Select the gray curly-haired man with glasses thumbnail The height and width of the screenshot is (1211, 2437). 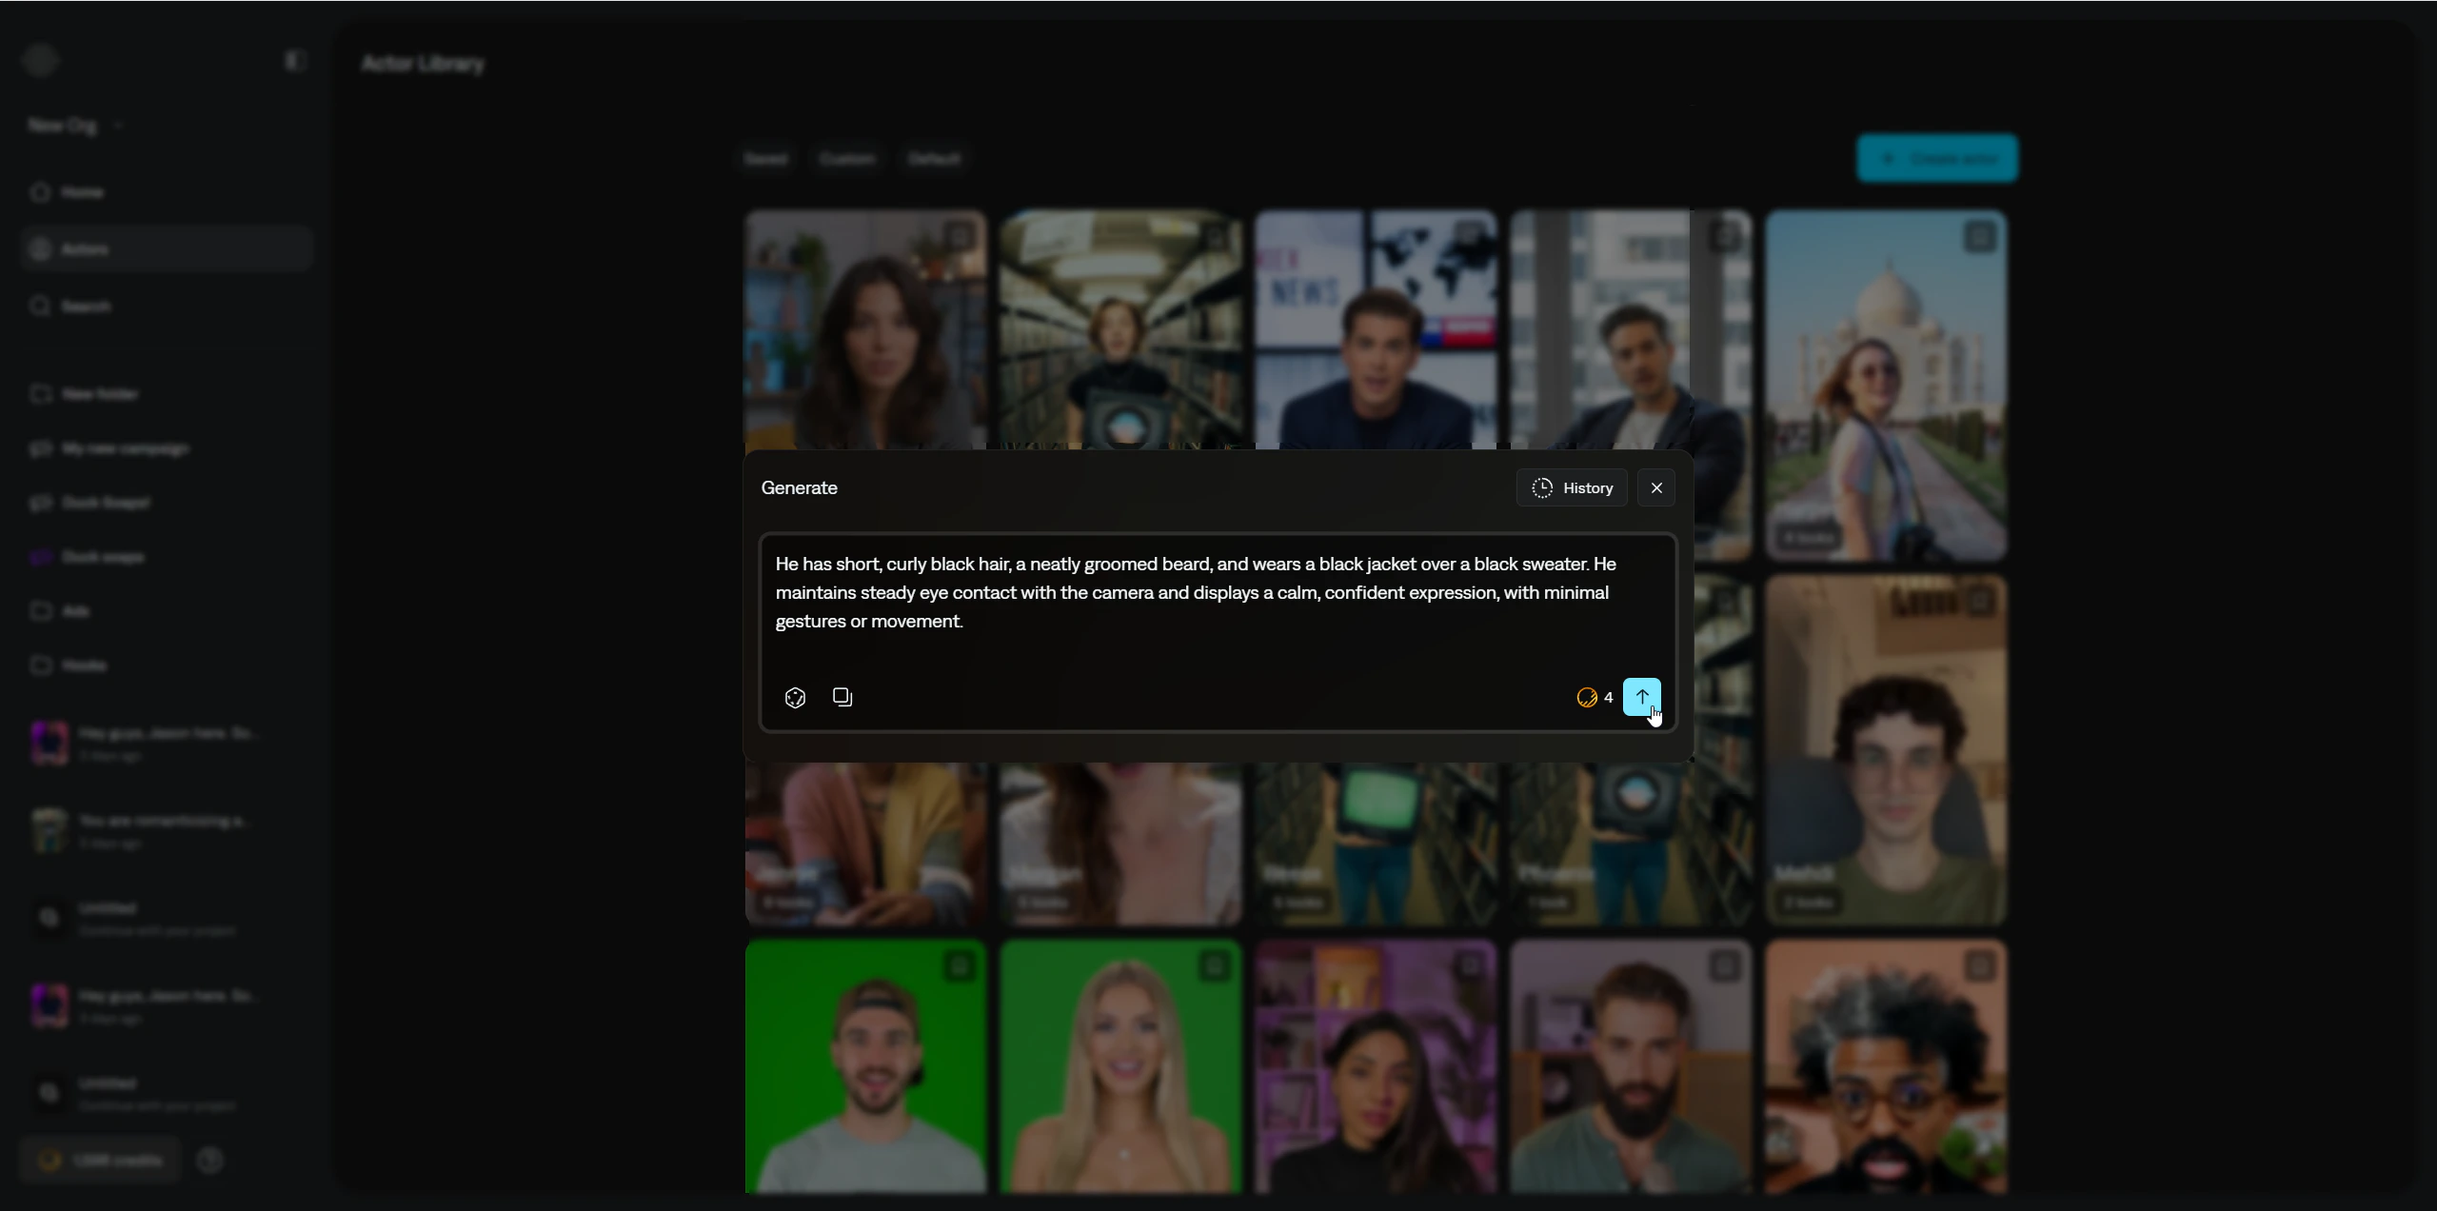click(1886, 1066)
